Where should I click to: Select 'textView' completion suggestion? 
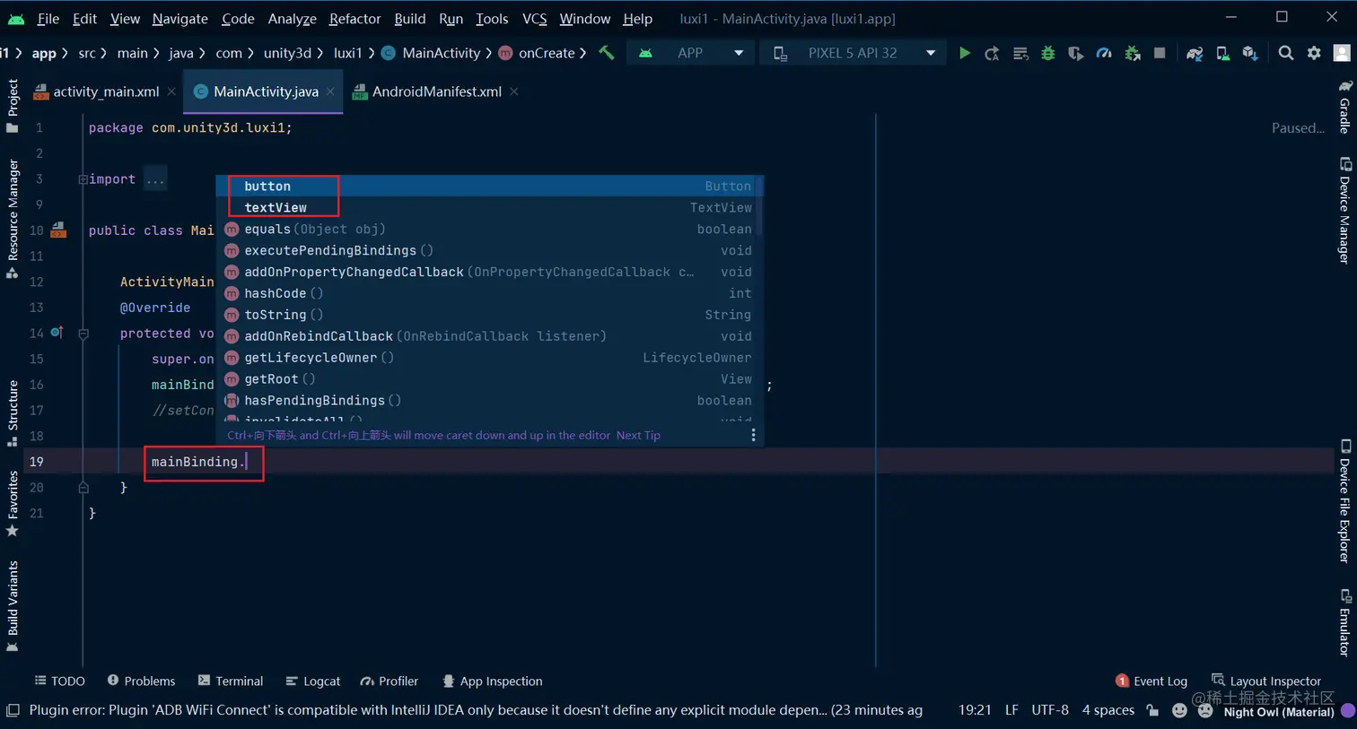(489, 207)
